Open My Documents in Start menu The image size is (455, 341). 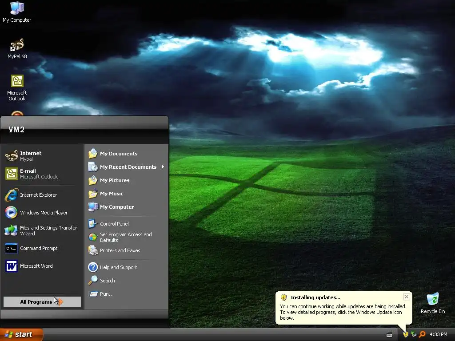tap(126, 153)
